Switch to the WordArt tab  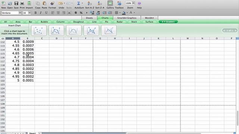pyautogui.click(x=149, y=18)
